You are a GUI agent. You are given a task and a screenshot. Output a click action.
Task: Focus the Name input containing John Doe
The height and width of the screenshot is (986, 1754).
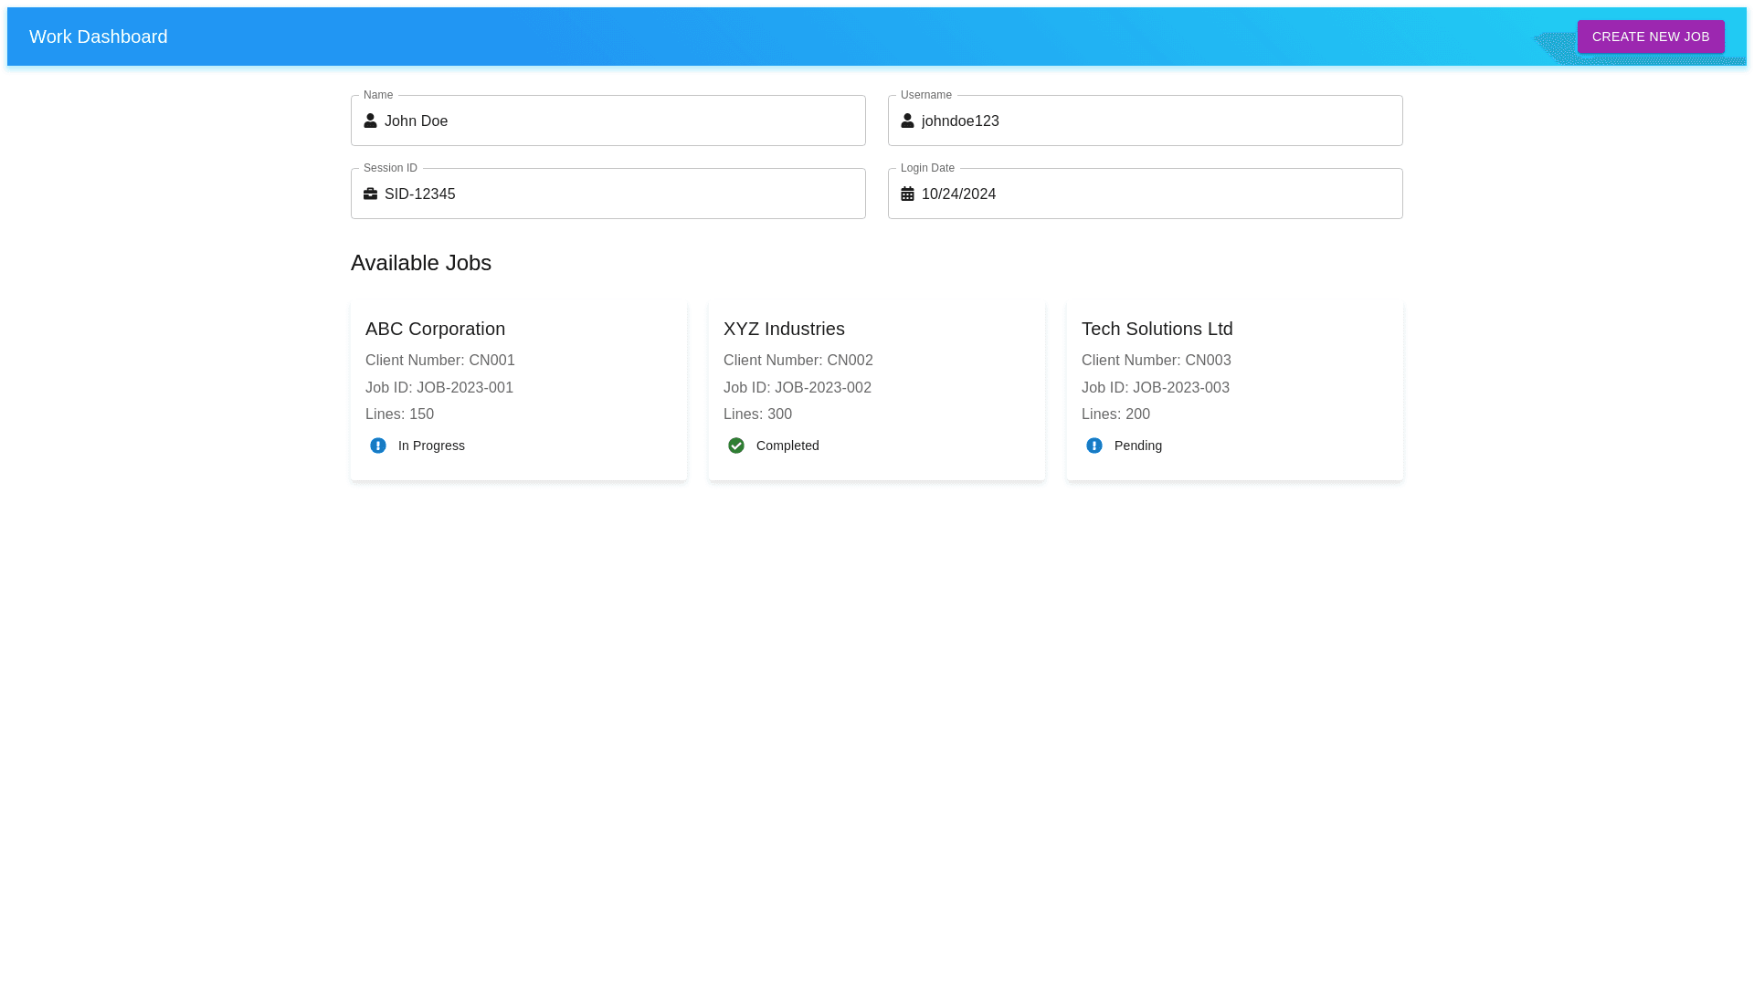621,121
